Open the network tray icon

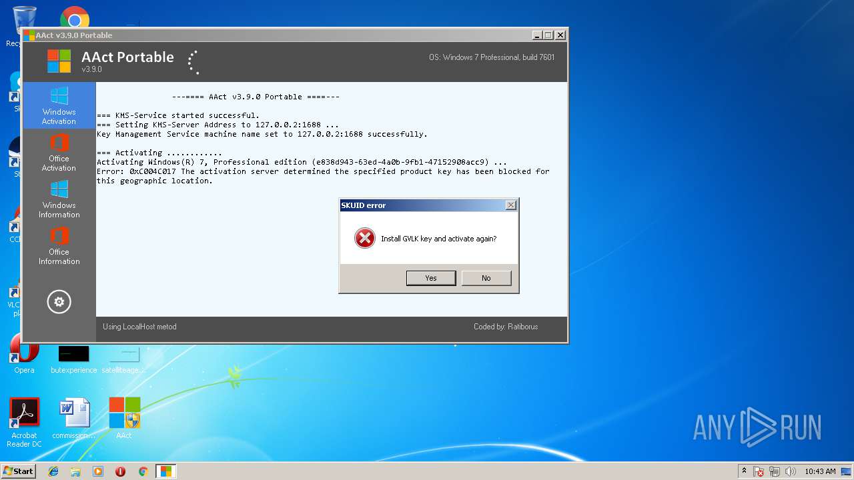click(x=775, y=471)
